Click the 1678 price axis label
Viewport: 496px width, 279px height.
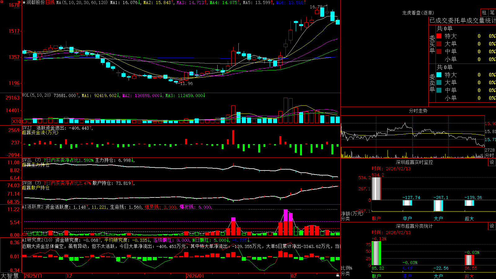(x=14, y=5)
